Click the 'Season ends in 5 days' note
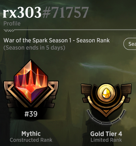The width and height of the screenshot is (136, 146). [34, 48]
